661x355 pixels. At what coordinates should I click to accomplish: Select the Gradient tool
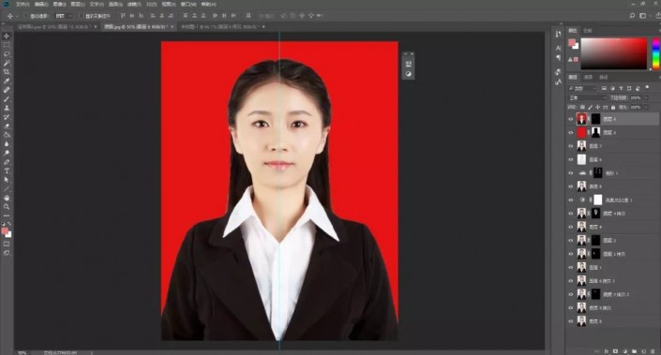click(x=7, y=135)
